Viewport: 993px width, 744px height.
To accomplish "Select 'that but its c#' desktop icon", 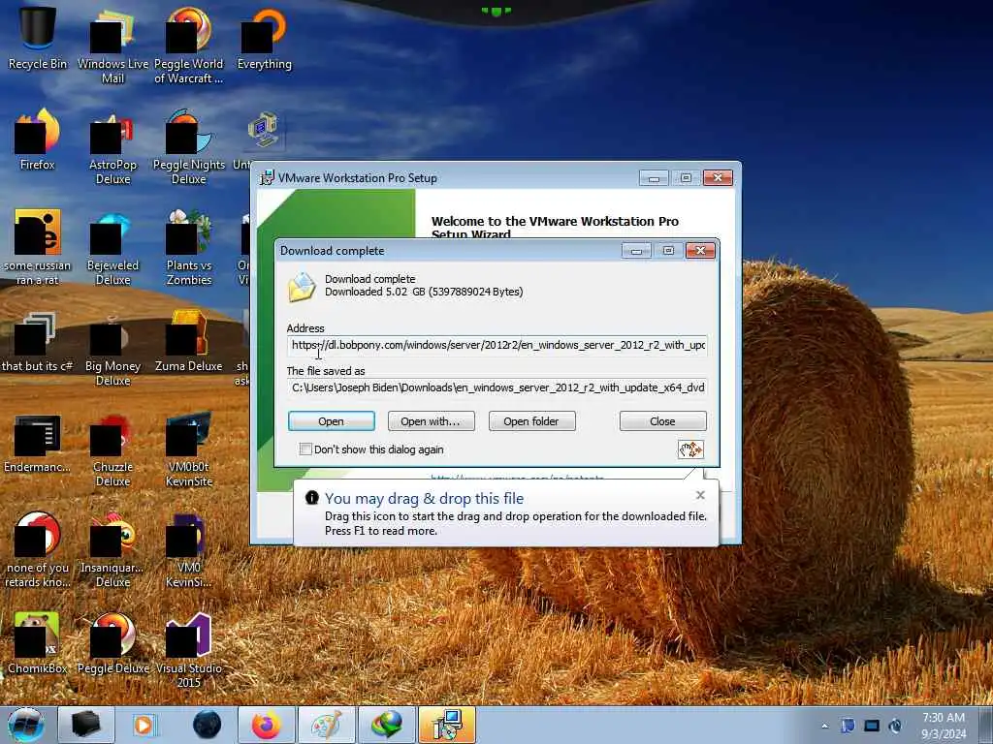I will (x=38, y=342).
